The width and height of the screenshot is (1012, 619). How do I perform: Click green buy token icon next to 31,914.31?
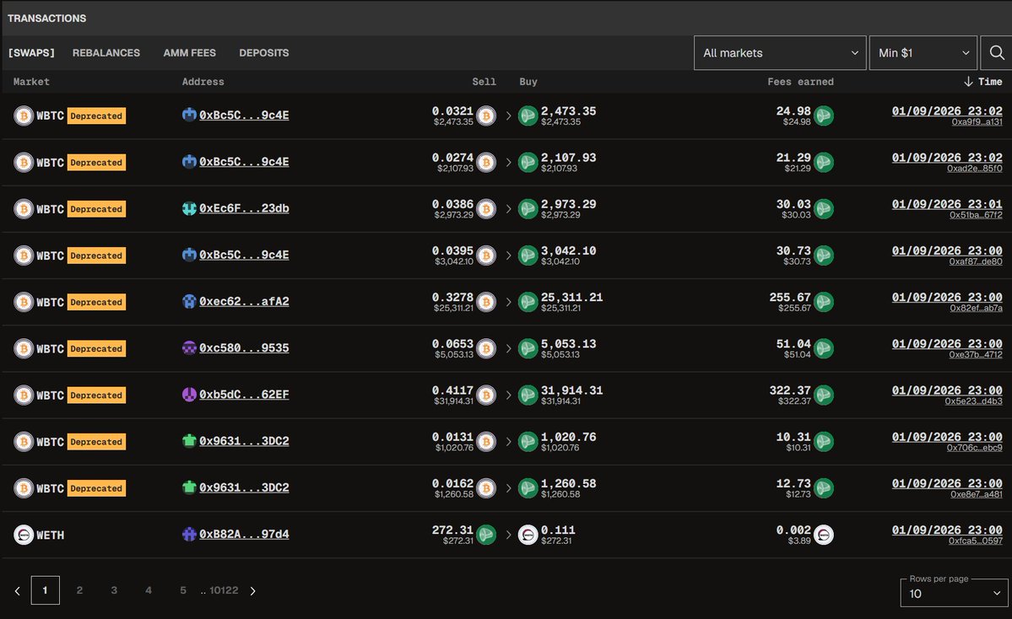click(528, 395)
